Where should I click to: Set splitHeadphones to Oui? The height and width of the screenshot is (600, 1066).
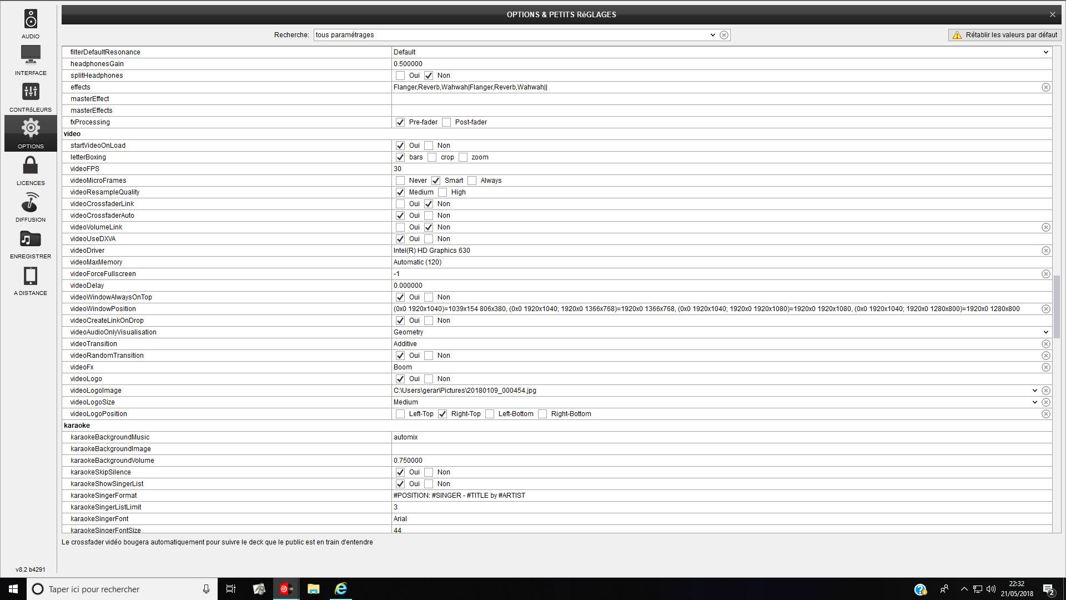(x=400, y=76)
